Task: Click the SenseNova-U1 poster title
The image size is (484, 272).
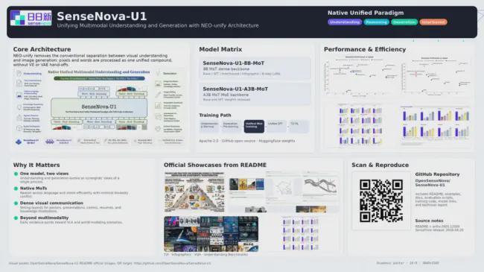Action: tap(101, 16)
